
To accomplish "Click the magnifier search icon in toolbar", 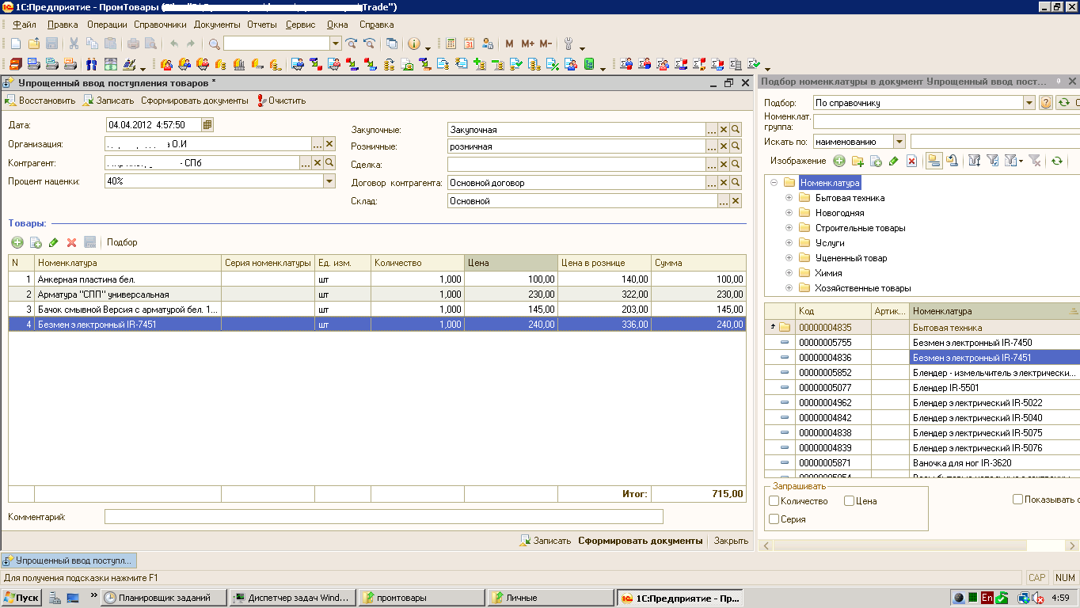I will click(x=214, y=44).
